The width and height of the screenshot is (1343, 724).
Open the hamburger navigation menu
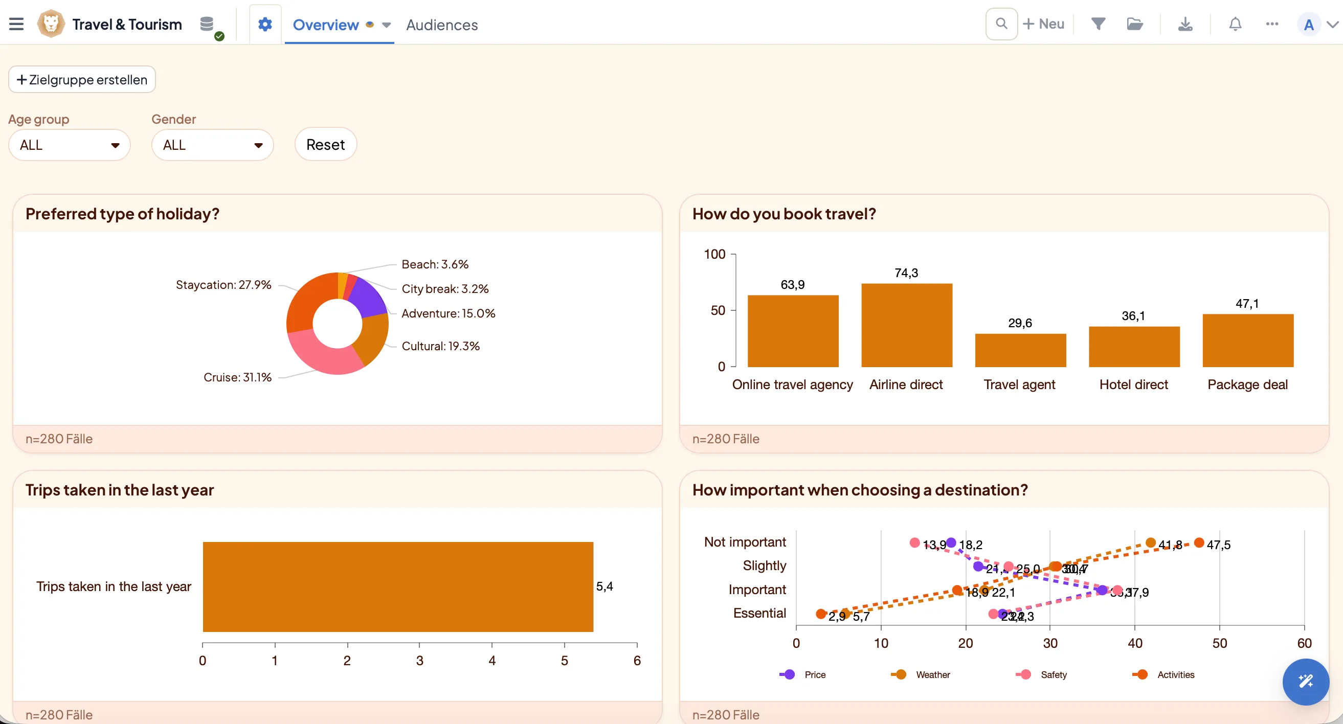(x=16, y=24)
